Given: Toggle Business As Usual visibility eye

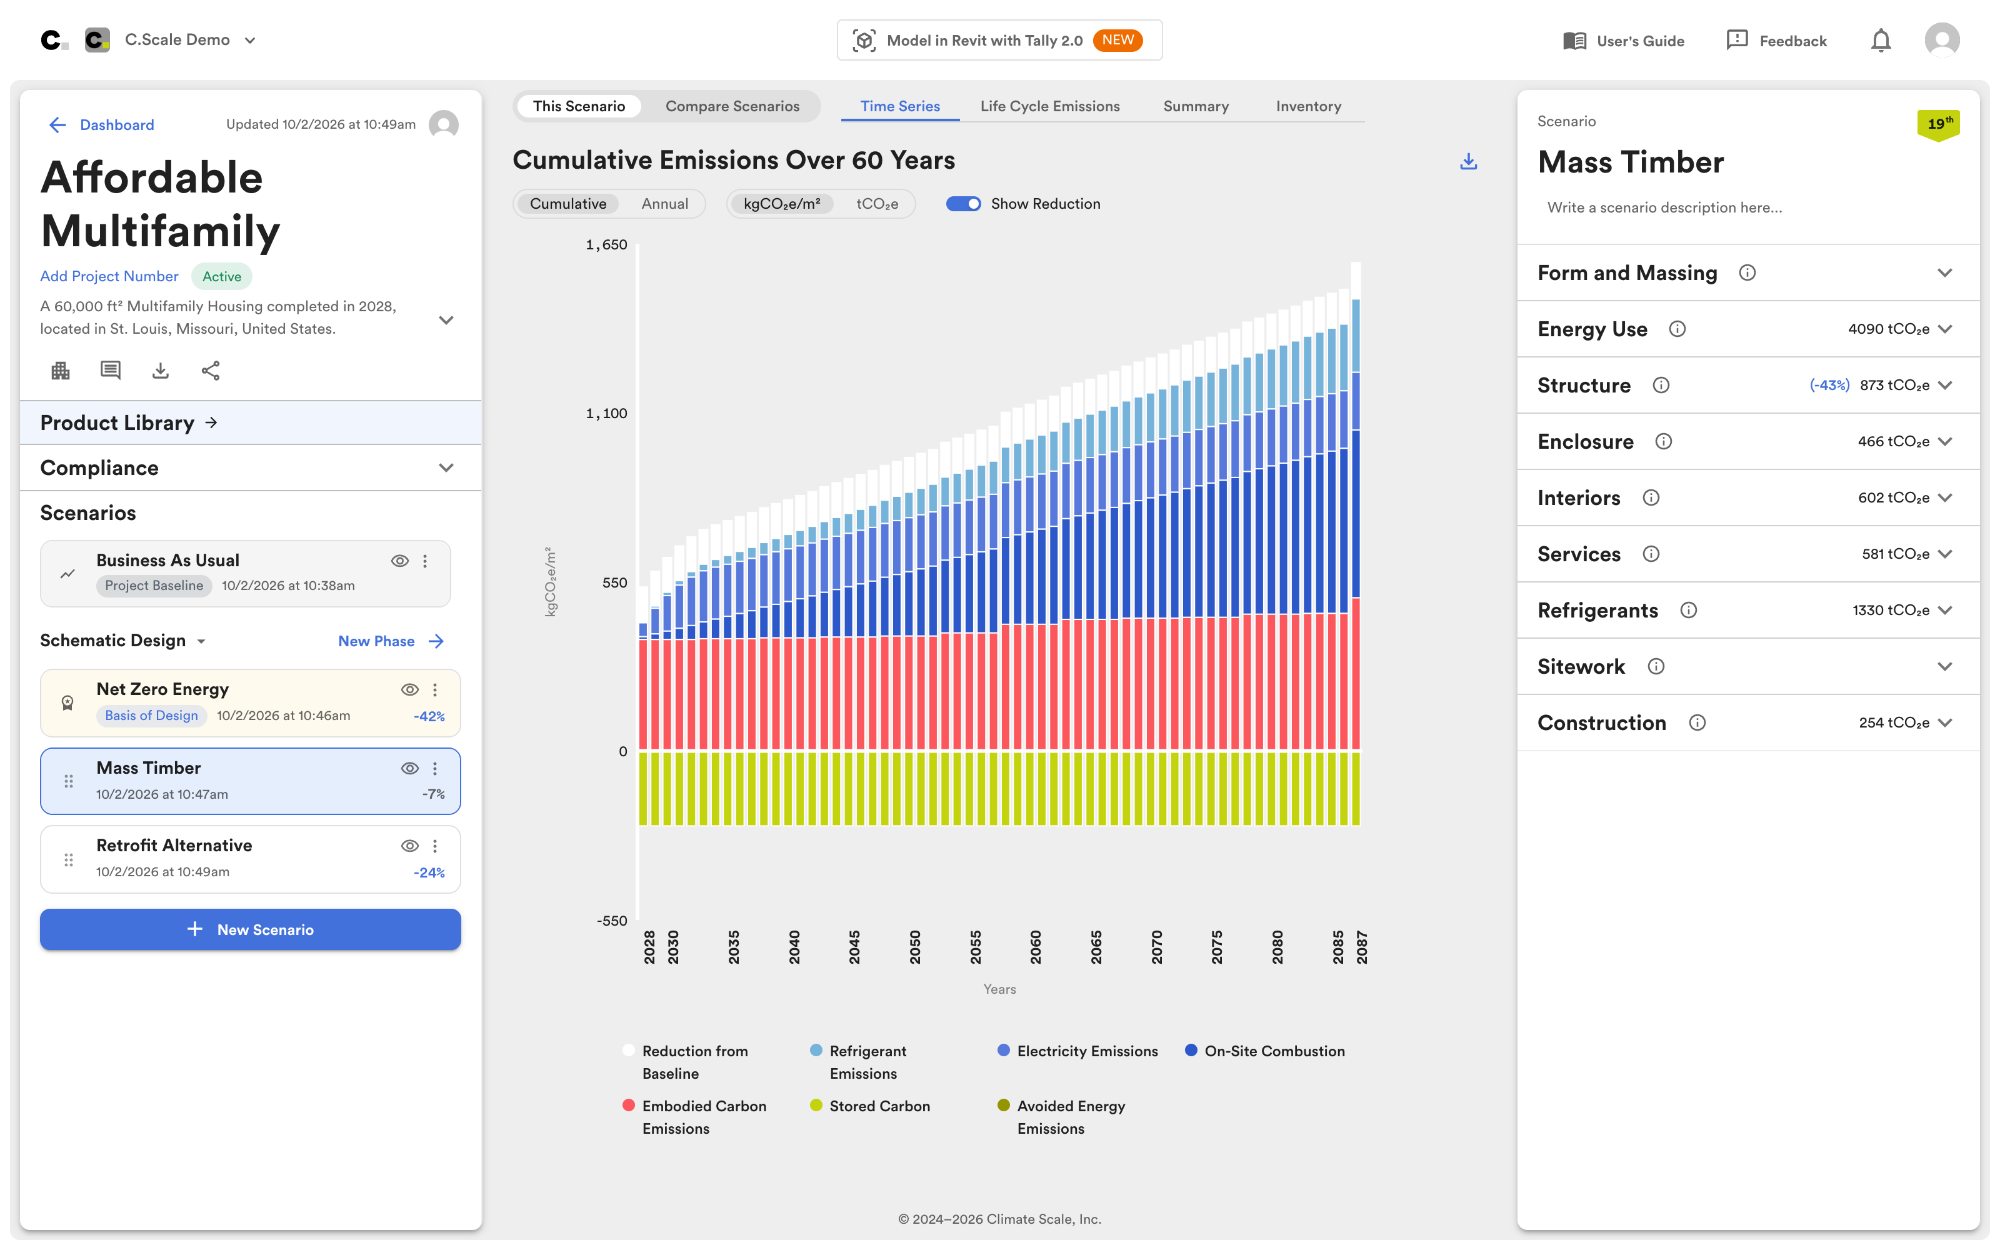Looking at the screenshot, I should tap(399, 561).
